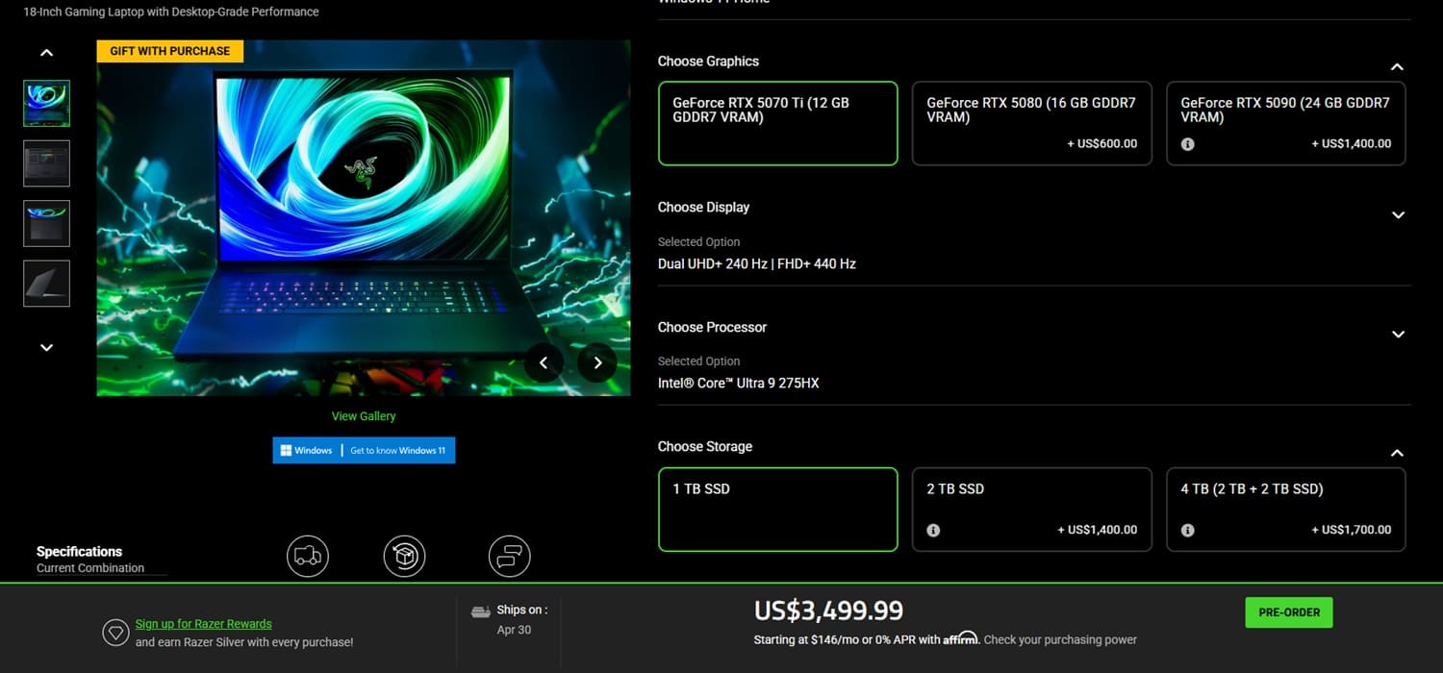Collapse the Choose Graphics section
This screenshot has height=673, width=1443.
pos(1397,67)
